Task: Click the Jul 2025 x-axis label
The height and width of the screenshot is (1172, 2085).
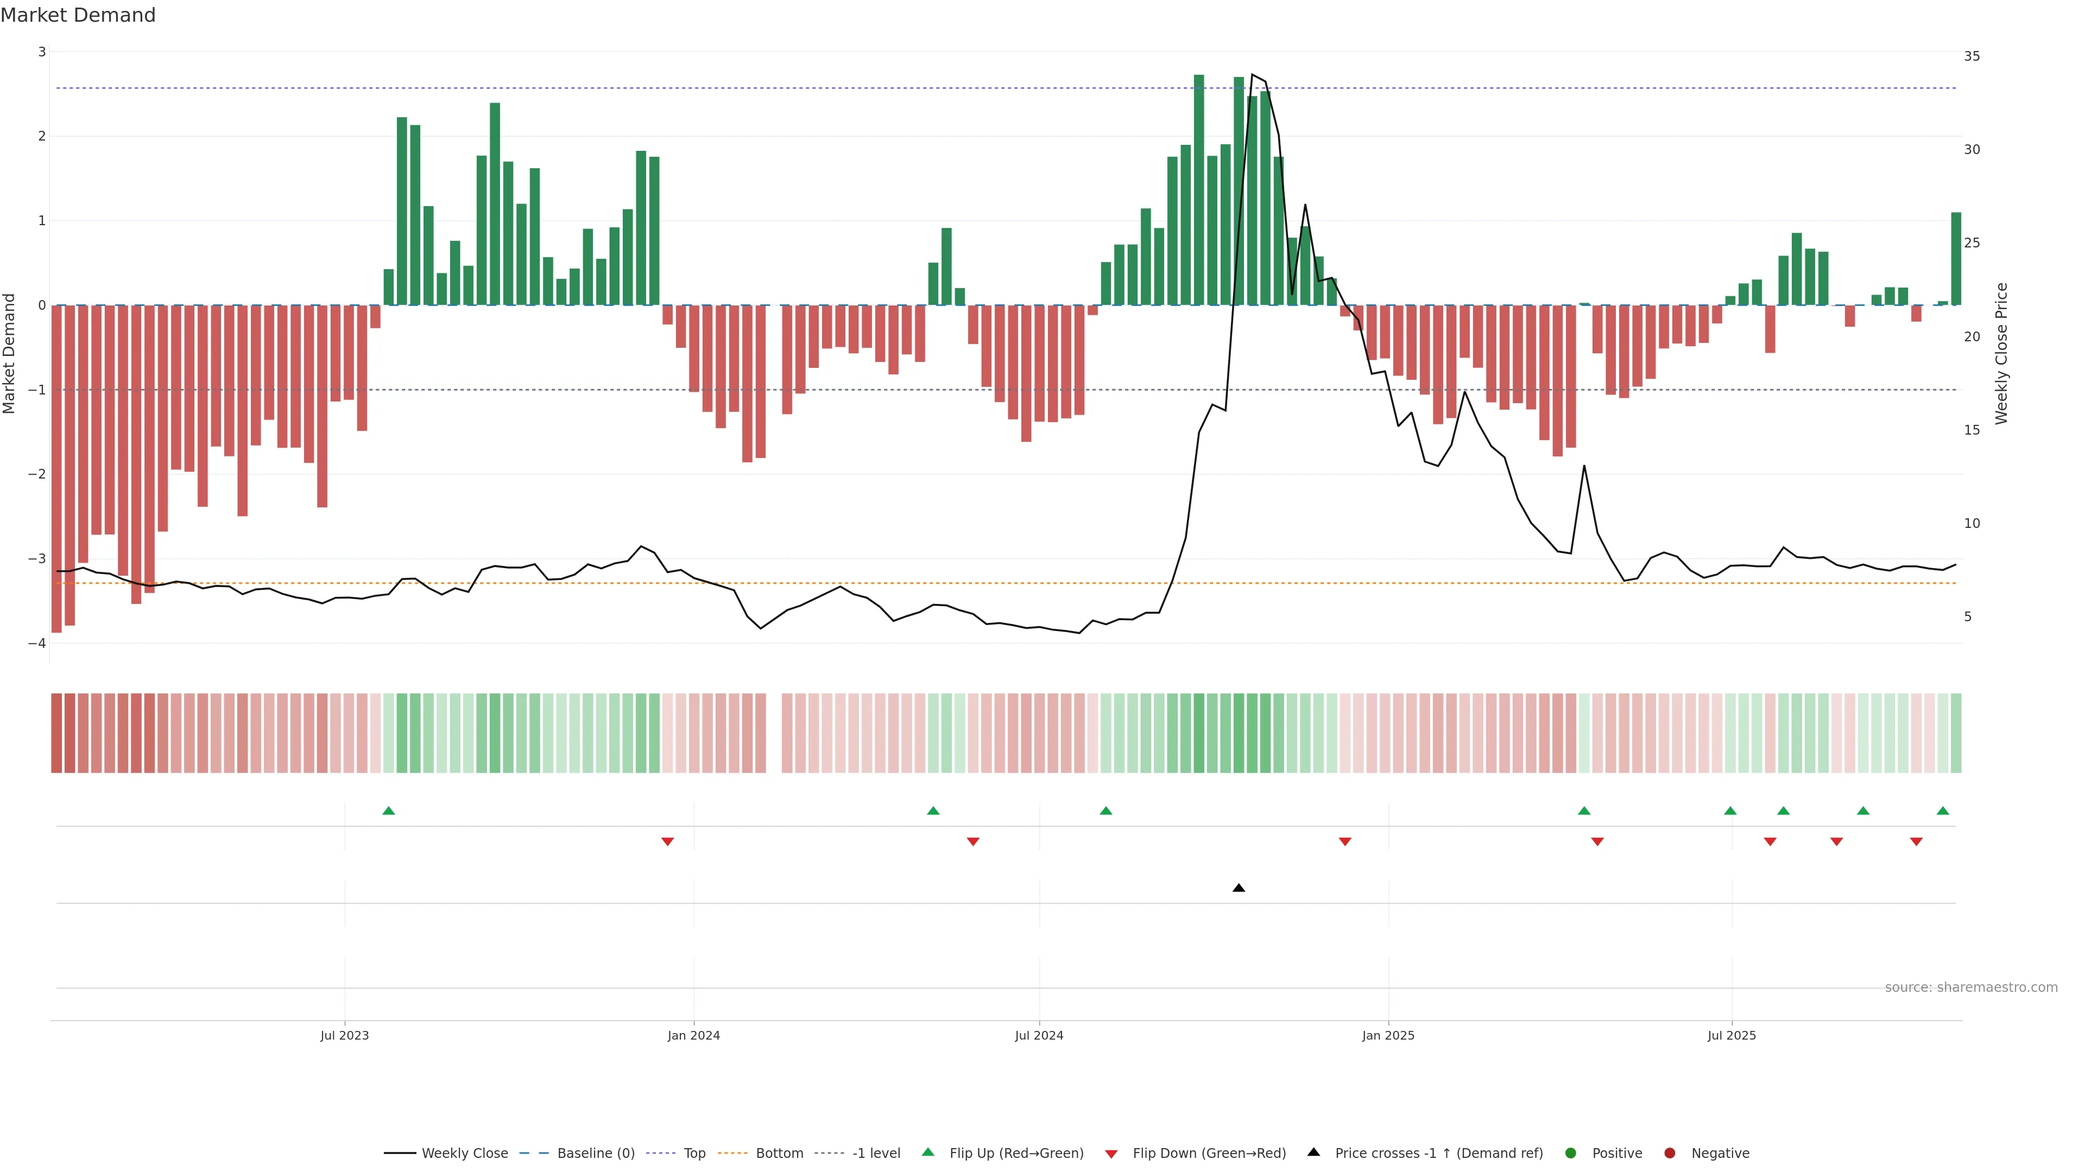Action: 1732,1035
